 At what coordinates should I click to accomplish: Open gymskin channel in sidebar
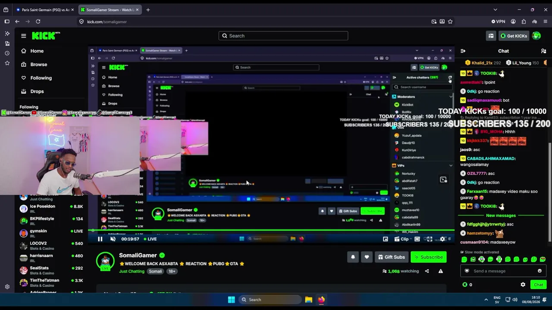click(51, 233)
